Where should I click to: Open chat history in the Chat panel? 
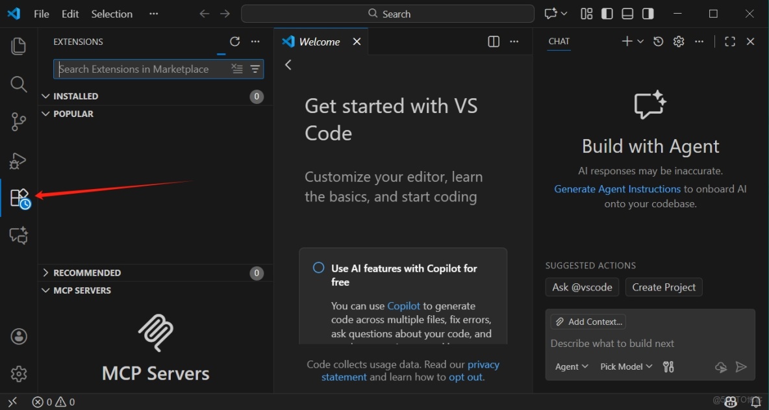(x=657, y=41)
